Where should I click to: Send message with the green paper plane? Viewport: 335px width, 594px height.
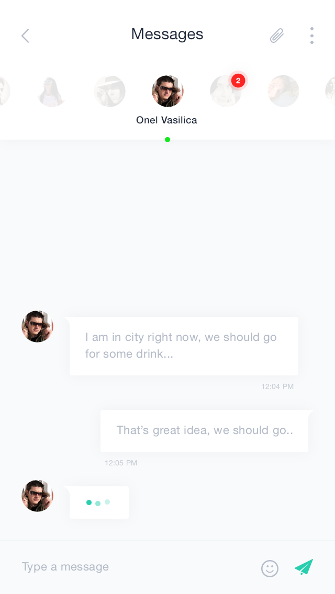point(304,567)
